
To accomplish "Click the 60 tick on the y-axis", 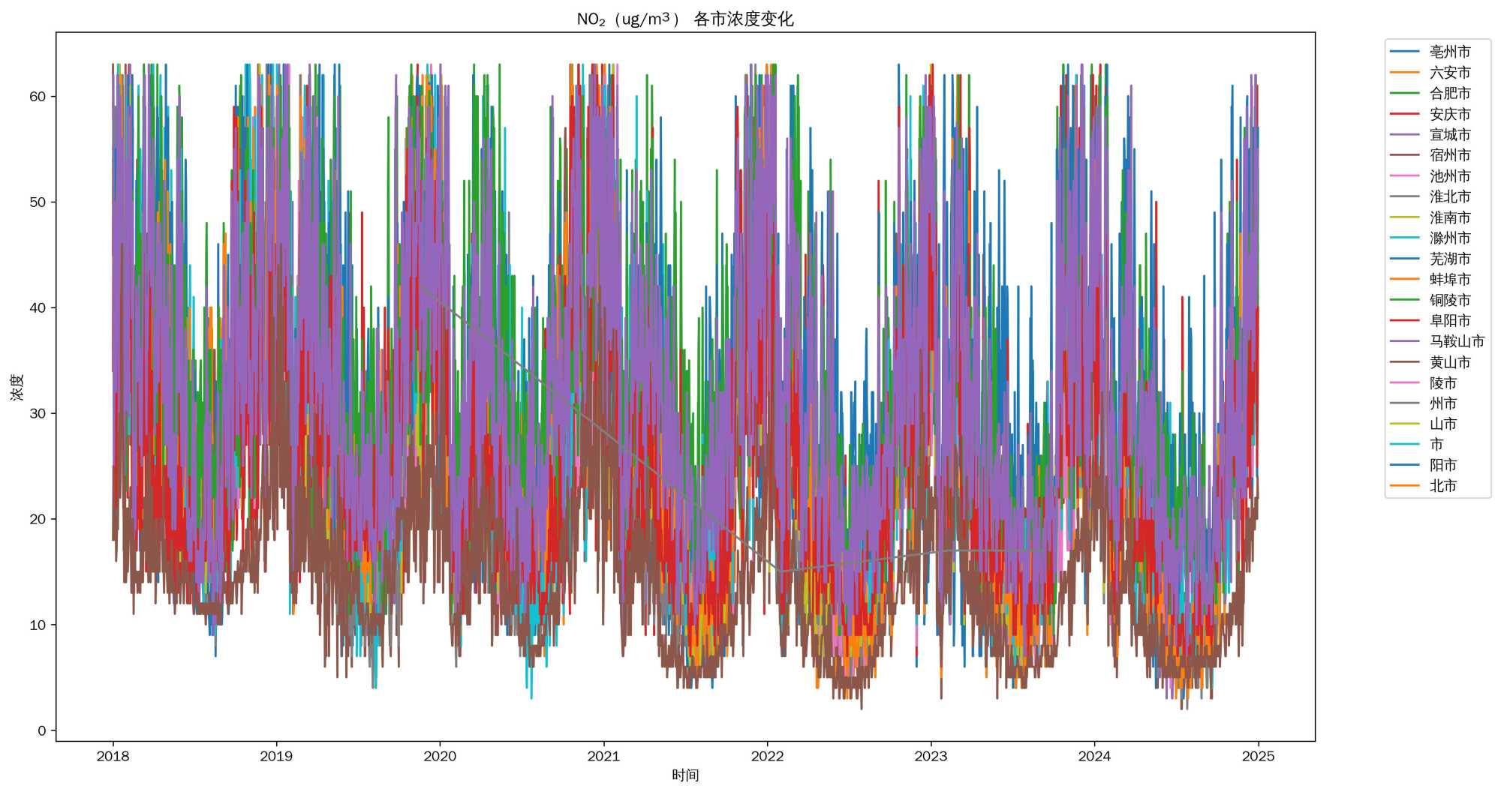I will tap(38, 97).
